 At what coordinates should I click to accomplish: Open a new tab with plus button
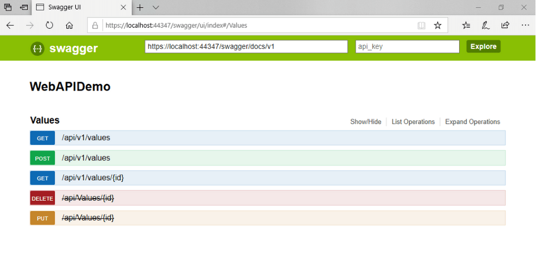coord(140,8)
